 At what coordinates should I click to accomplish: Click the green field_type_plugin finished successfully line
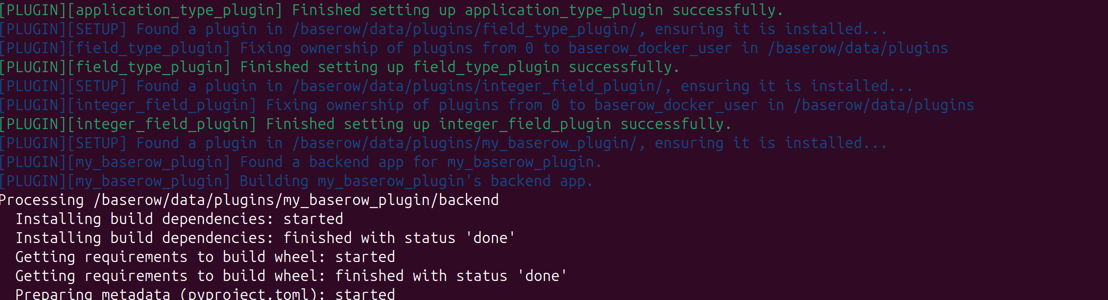point(340,67)
